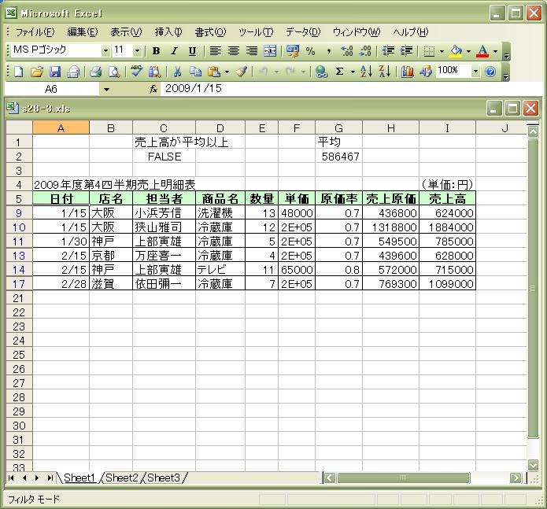
Task: Open Excel Help
Action: click(490, 72)
